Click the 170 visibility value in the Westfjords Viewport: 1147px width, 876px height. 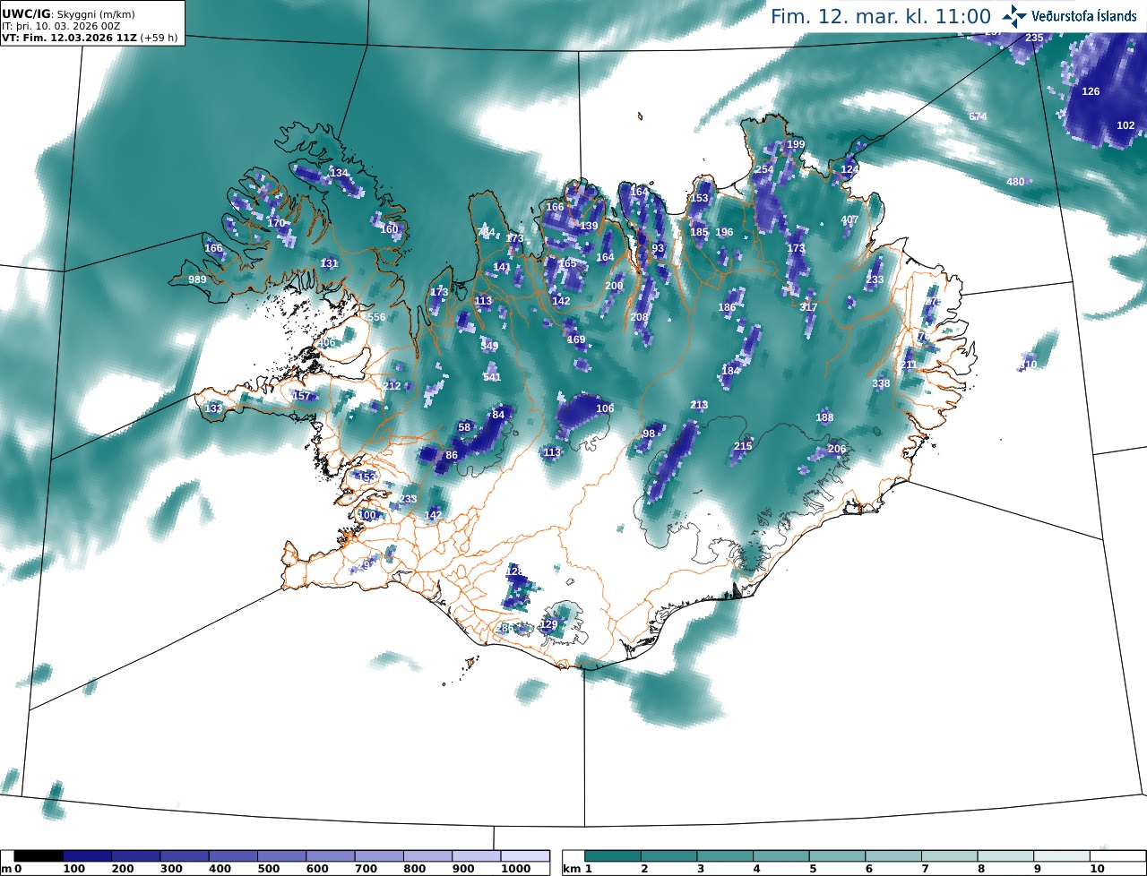tap(276, 224)
